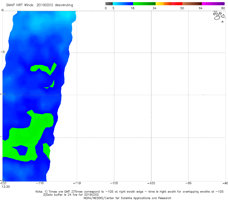Image resolution: width=228 pixels, height=200 pixels.
Task: Click the color bar label "18"
Action: 132,8
